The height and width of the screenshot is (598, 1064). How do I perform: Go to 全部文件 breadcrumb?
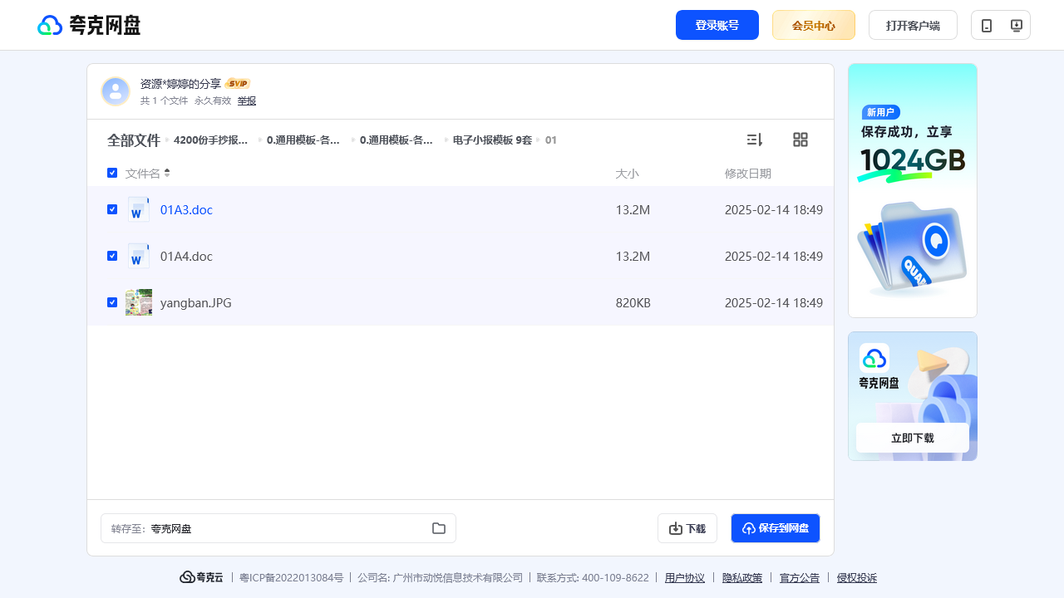click(x=134, y=140)
